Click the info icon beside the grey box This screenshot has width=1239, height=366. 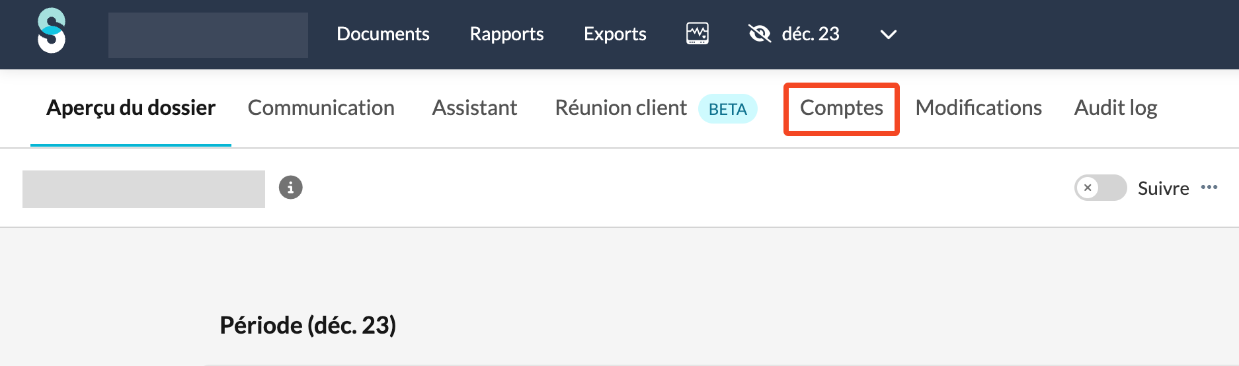[290, 188]
